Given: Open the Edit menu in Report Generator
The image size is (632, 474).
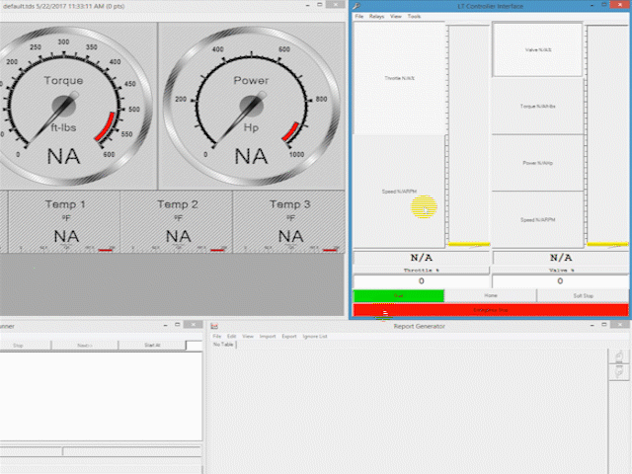Looking at the screenshot, I should [x=231, y=336].
